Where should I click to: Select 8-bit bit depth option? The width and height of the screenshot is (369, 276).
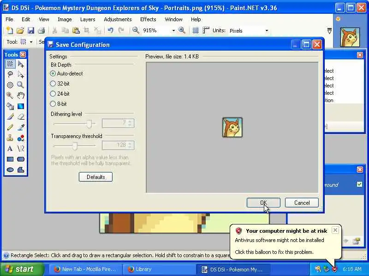59,104
